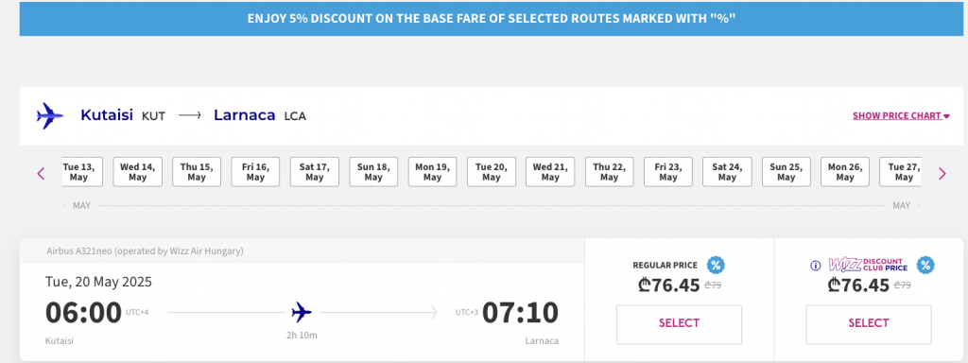The width and height of the screenshot is (968, 363).
Task: Click the percent badge next to Discount Club Price
Action: (x=925, y=266)
